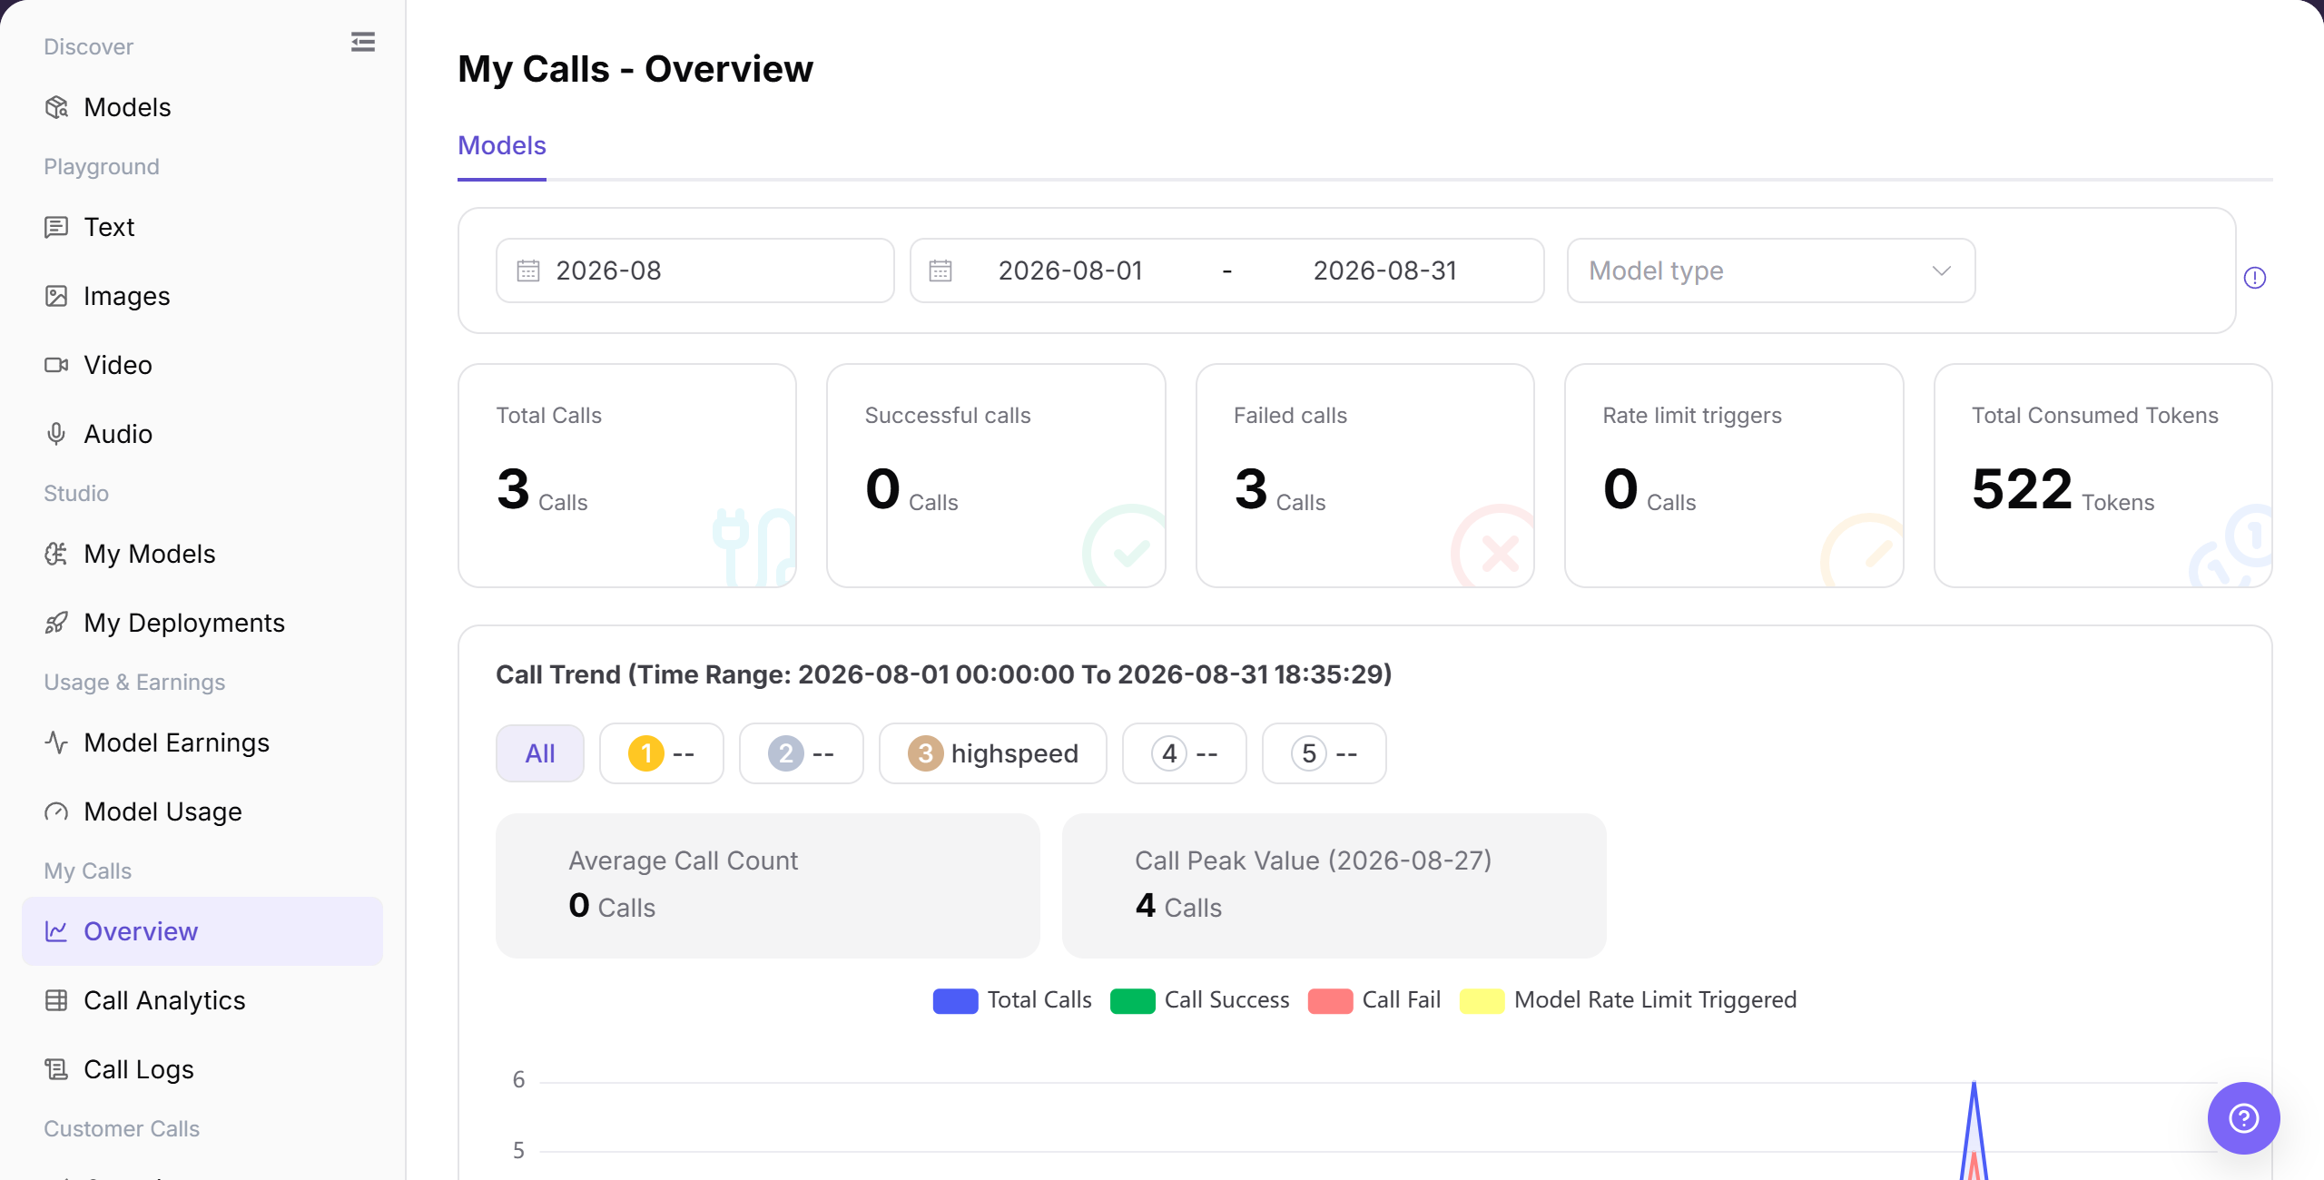Click the Audio microphone icon
Image resolution: width=2324 pixels, height=1180 pixels.
point(56,434)
